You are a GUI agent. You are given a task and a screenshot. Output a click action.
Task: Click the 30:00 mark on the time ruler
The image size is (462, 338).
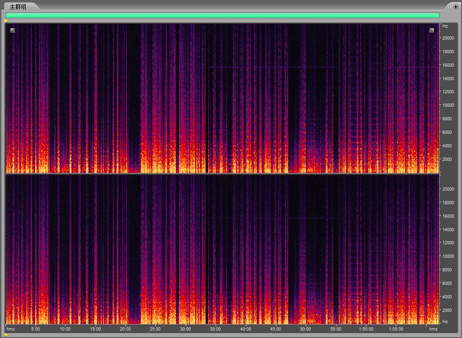pos(185,329)
